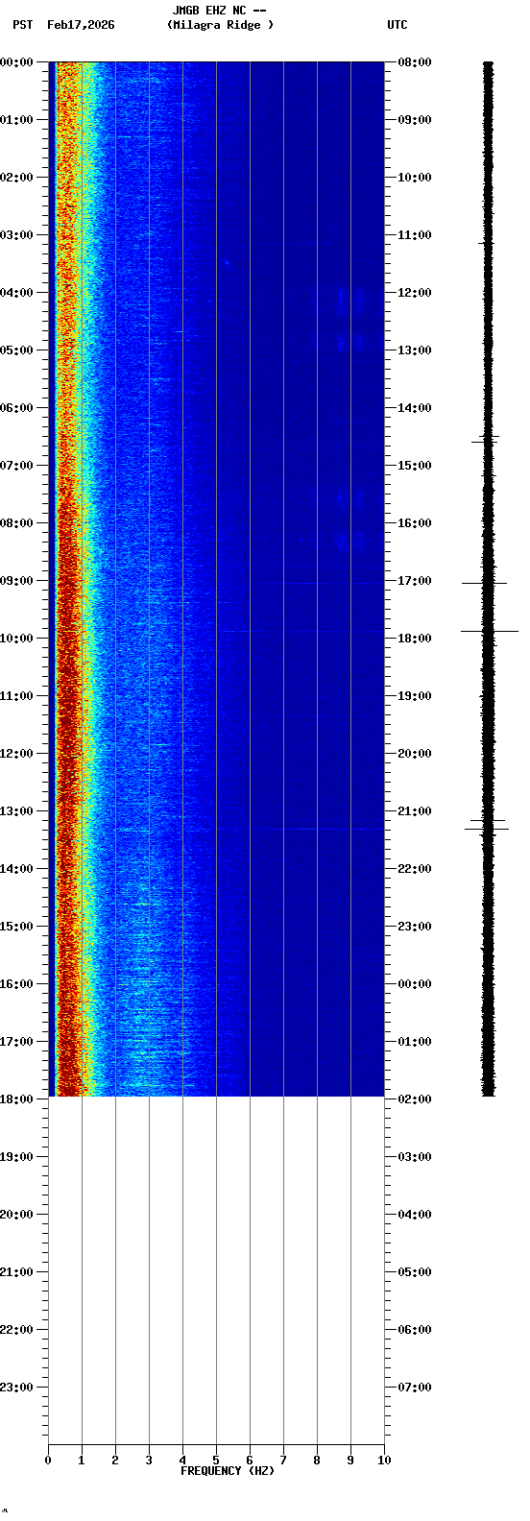This screenshot has height=1521, width=530.
Task: Click the '03:00' UTC axis label
Action: pyautogui.click(x=415, y=1157)
